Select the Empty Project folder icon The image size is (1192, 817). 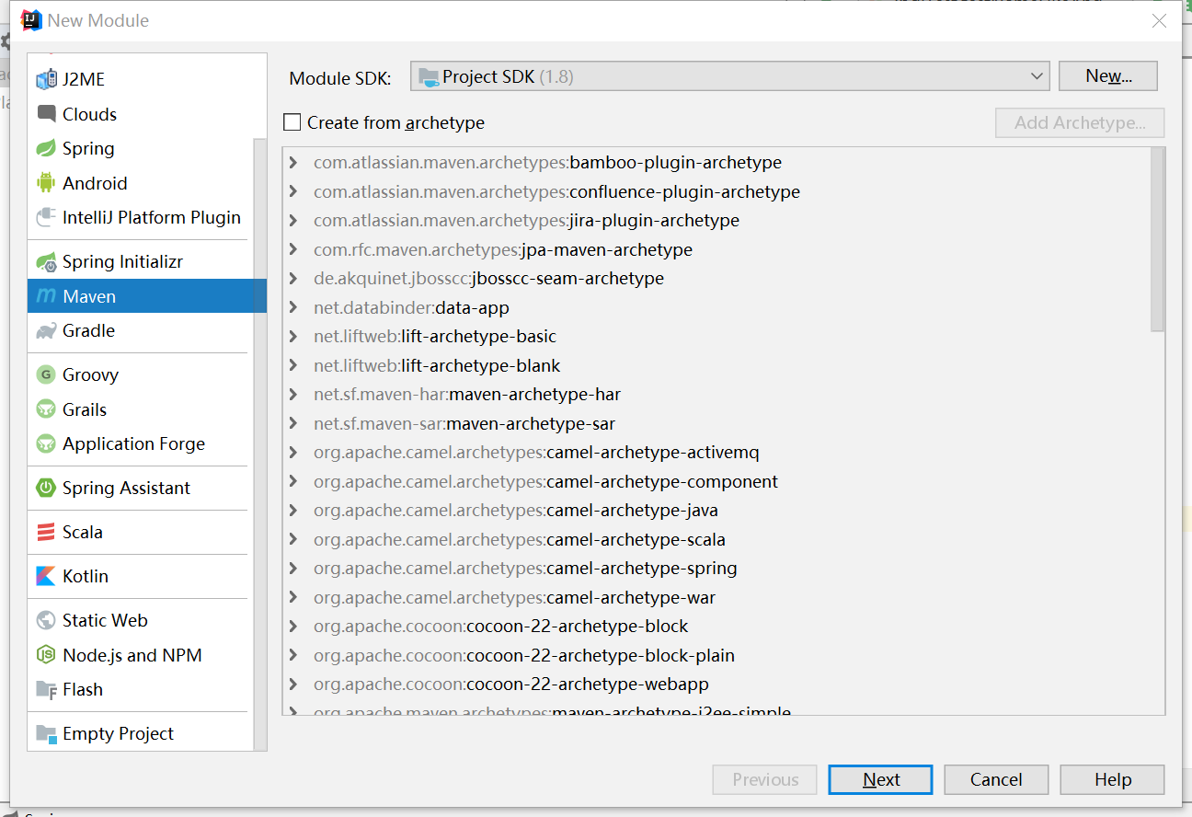(46, 733)
